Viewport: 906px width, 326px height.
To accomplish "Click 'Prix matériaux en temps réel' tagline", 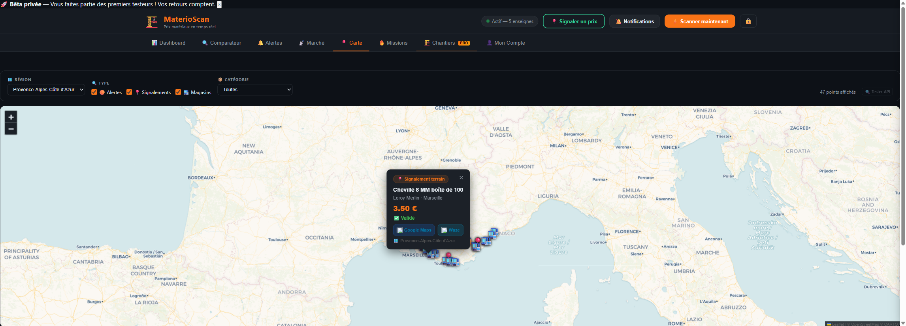I will 190,27.
